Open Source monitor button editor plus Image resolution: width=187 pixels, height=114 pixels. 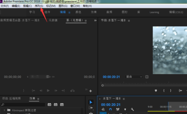tap(90, 91)
